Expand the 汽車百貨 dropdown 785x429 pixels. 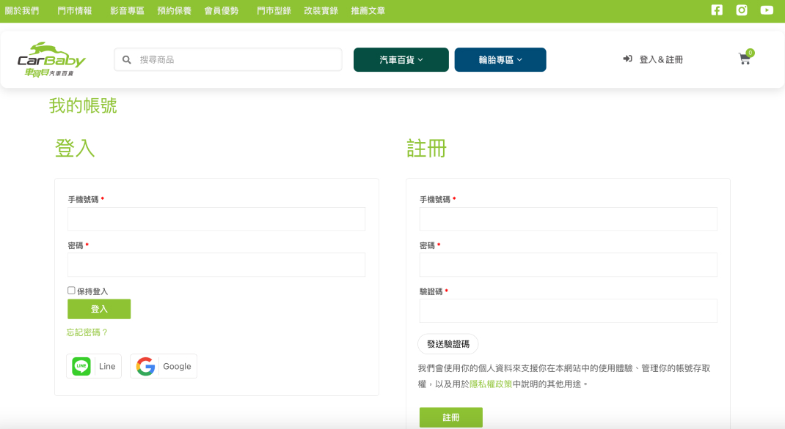(401, 60)
